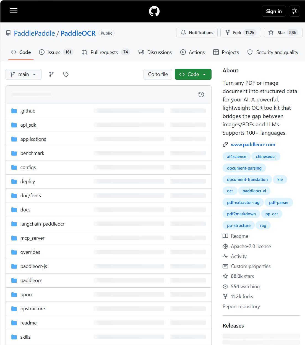Click the branches icon next to main

51,74
